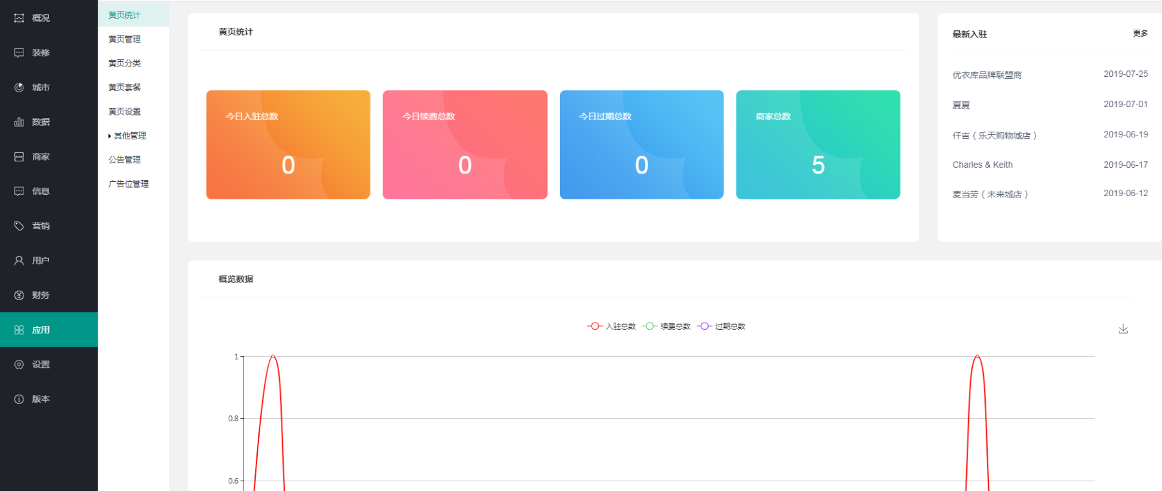This screenshot has height=491, width=1162.
Task: Toggle the 过期总数 legend series
Action: coord(721,326)
